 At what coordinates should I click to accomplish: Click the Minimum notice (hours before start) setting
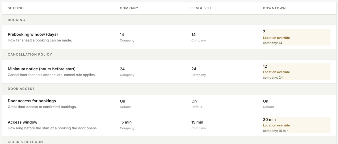pyautogui.click(x=42, y=69)
